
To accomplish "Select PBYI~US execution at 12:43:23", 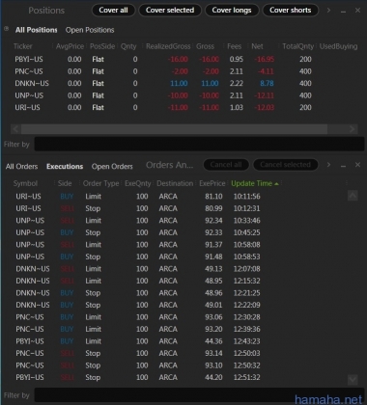I will click(x=179, y=341).
